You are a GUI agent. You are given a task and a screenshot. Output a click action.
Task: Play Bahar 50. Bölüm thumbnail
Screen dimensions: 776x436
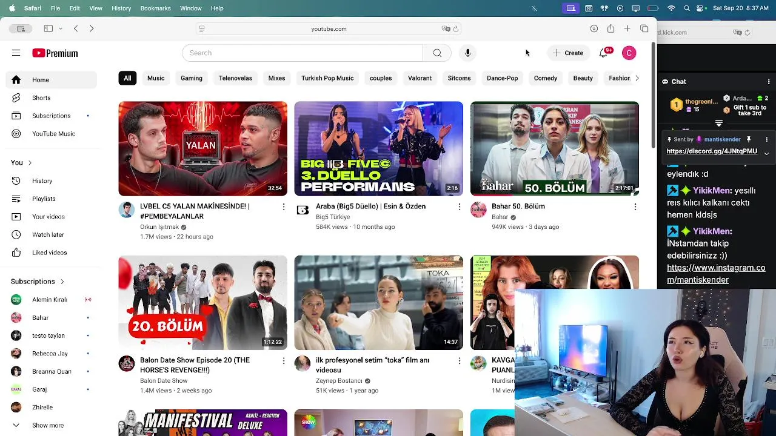pyautogui.click(x=554, y=148)
